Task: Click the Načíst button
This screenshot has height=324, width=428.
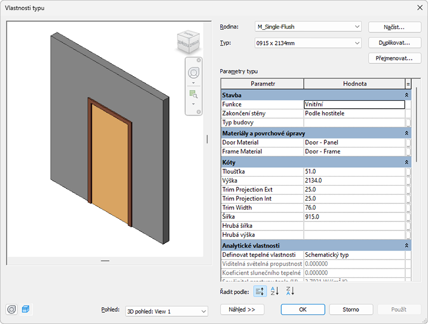Action: [x=394, y=27]
